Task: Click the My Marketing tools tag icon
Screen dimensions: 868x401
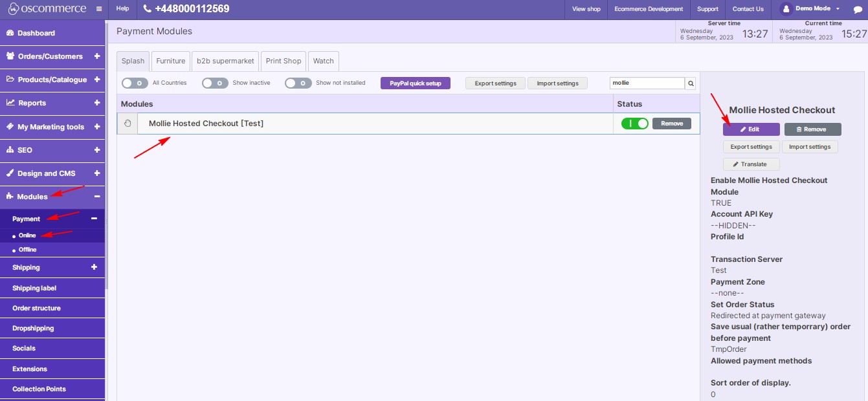Action: tap(10, 127)
